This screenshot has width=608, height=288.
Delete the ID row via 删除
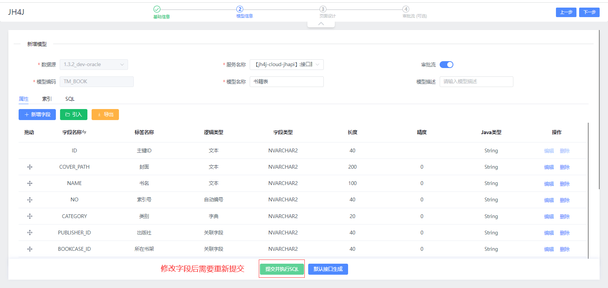pos(565,151)
